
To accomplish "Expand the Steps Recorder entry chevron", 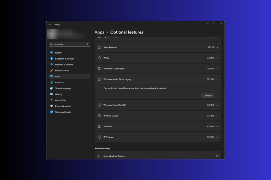I will pyautogui.click(x=217, y=47).
